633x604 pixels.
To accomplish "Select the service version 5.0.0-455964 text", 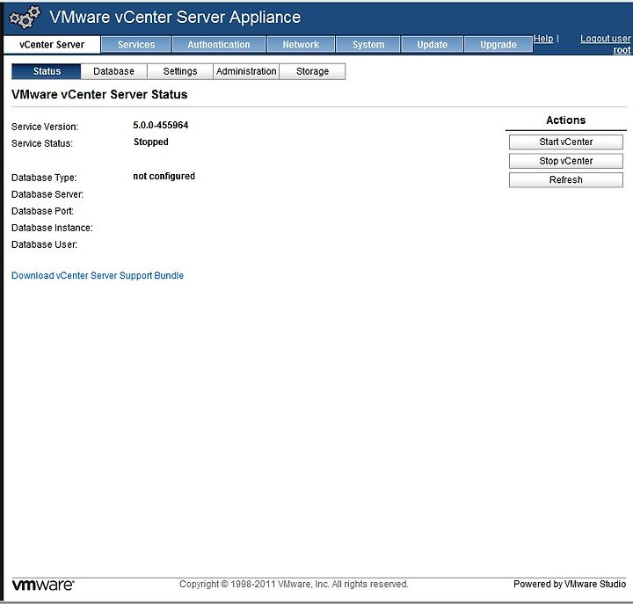I will 161,125.
